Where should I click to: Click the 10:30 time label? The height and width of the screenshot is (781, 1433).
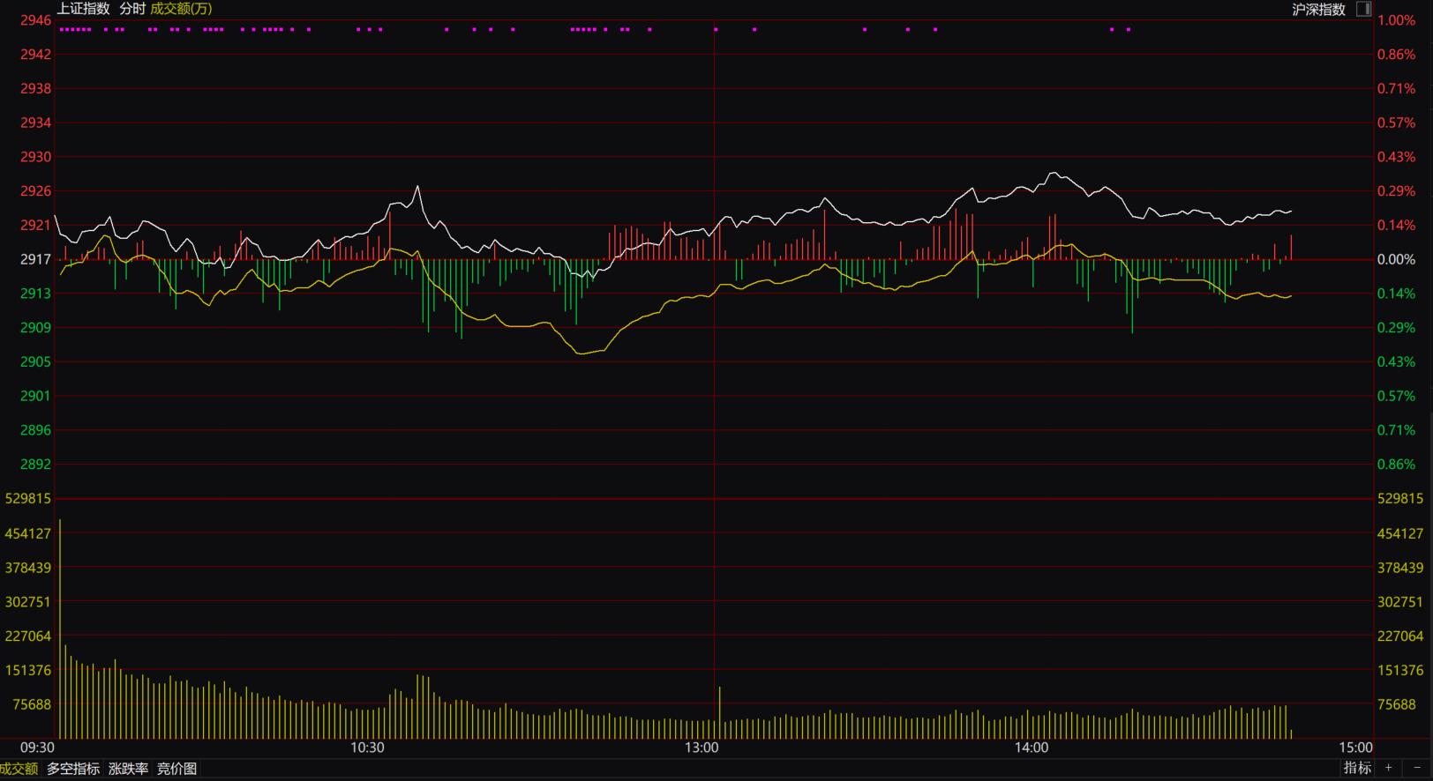[367, 748]
